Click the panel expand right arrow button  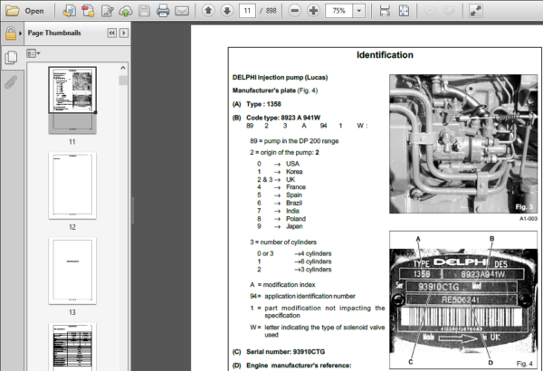point(124,33)
